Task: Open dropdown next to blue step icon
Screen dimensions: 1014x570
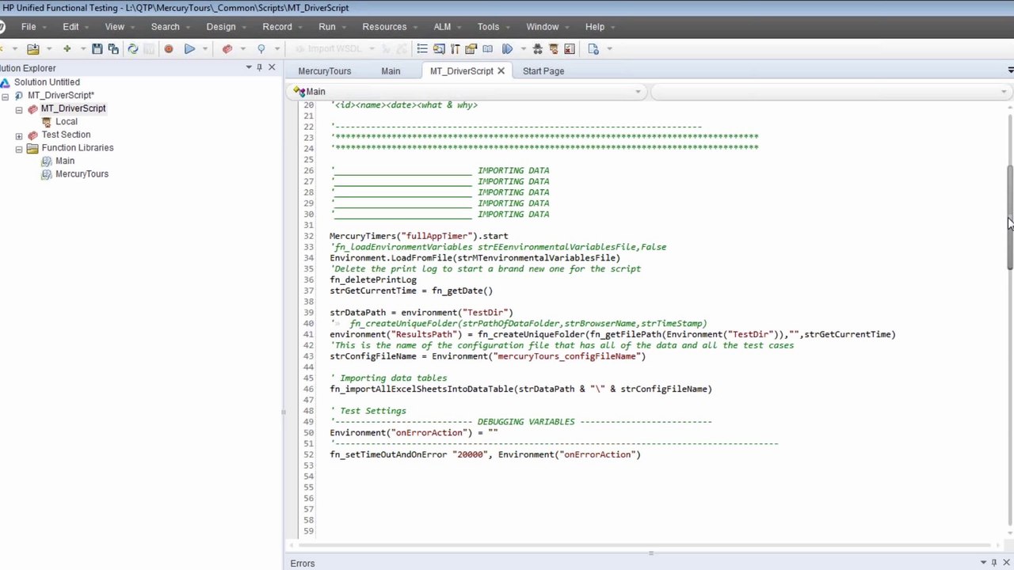Action: 523,49
